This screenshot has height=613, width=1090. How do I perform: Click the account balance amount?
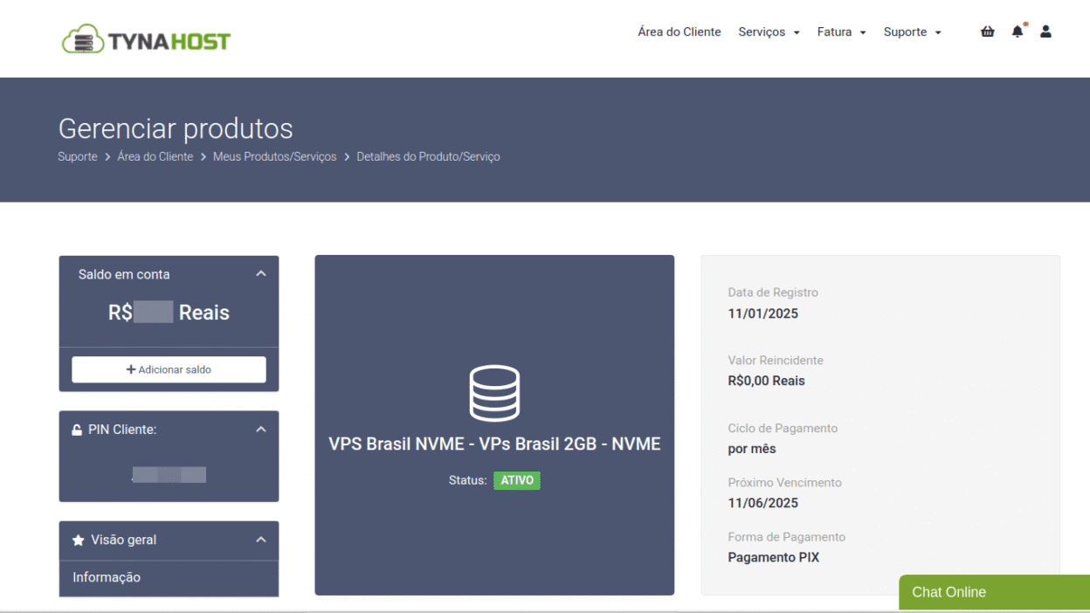[x=169, y=313]
